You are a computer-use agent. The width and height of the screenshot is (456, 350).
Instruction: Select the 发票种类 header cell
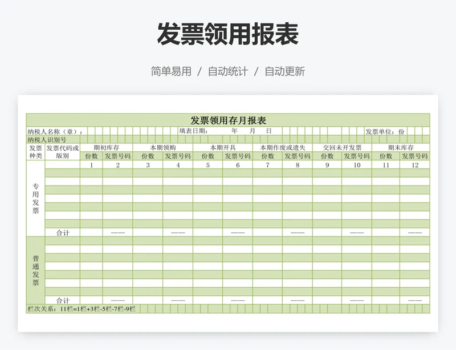pyautogui.click(x=35, y=152)
